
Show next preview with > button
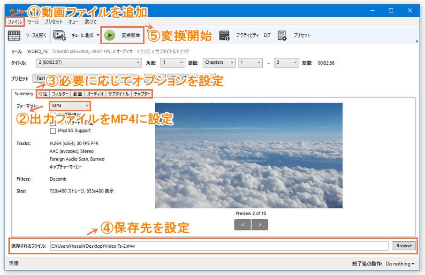260,225
